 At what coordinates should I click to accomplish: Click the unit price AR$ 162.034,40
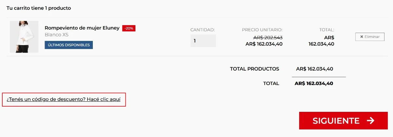click(264, 44)
